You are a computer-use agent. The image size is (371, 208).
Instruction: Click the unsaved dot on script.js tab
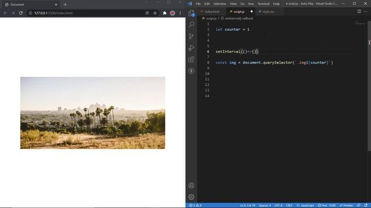[252, 12]
